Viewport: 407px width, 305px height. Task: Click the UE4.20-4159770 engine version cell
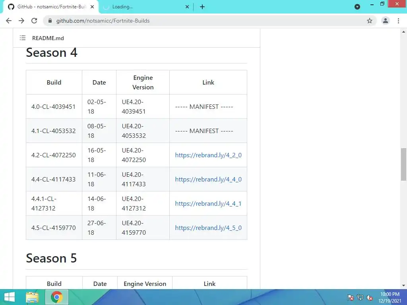pos(143,228)
